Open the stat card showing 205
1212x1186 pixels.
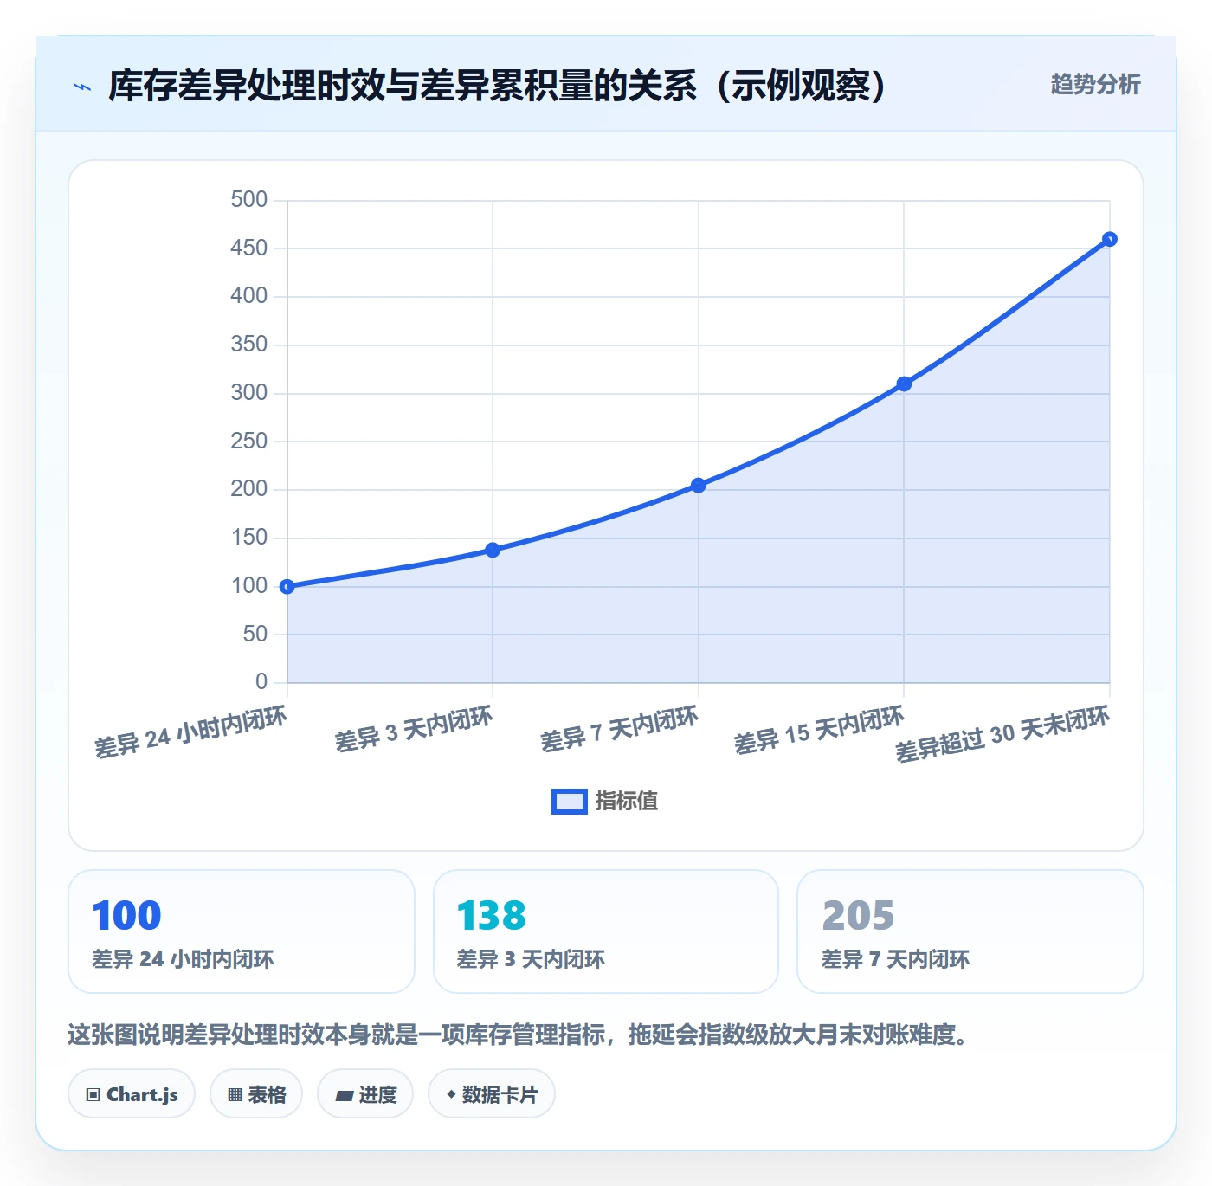[x=970, y=931]
